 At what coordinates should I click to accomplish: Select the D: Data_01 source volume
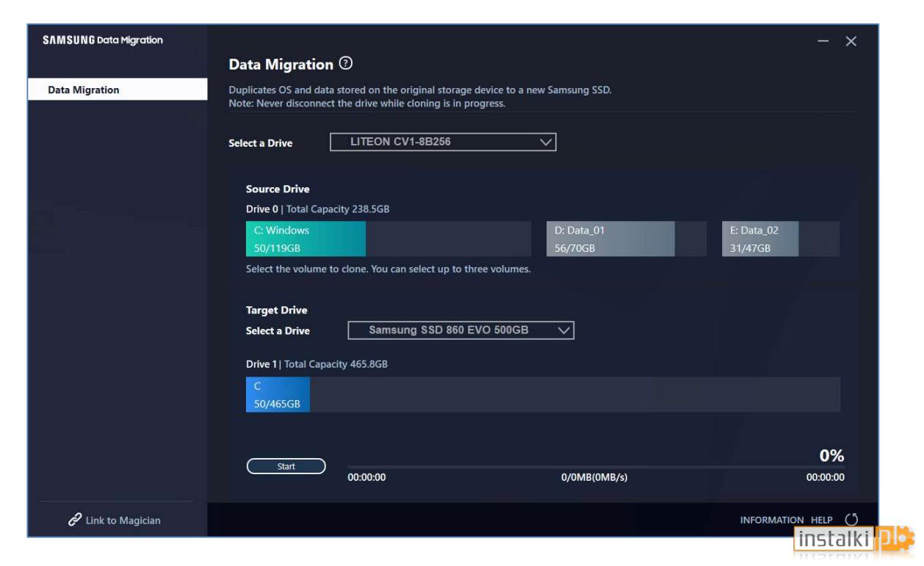[x=627, y=239]
